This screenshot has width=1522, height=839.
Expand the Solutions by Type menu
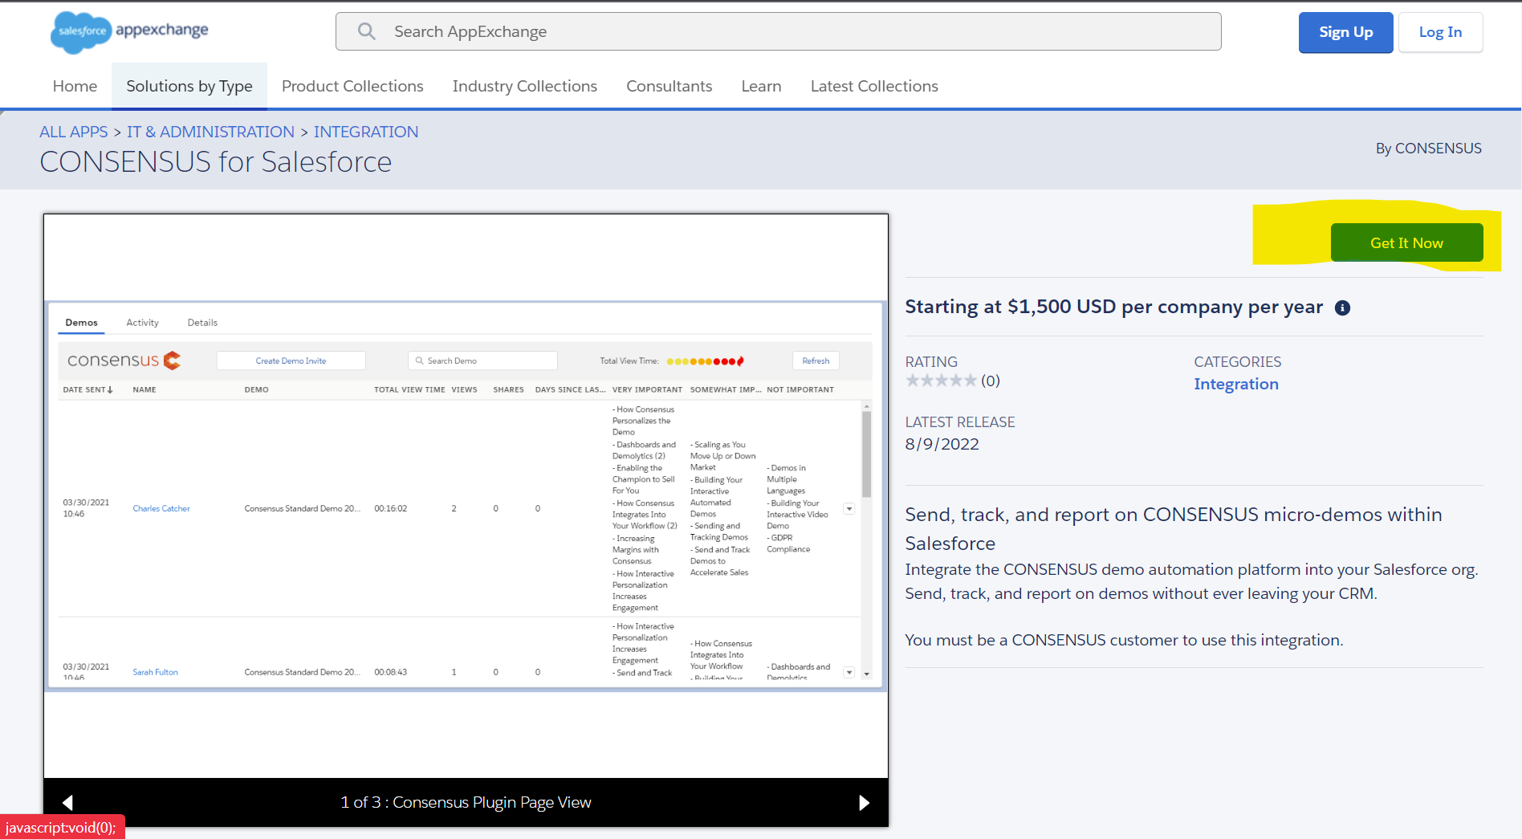click(189, 86)
